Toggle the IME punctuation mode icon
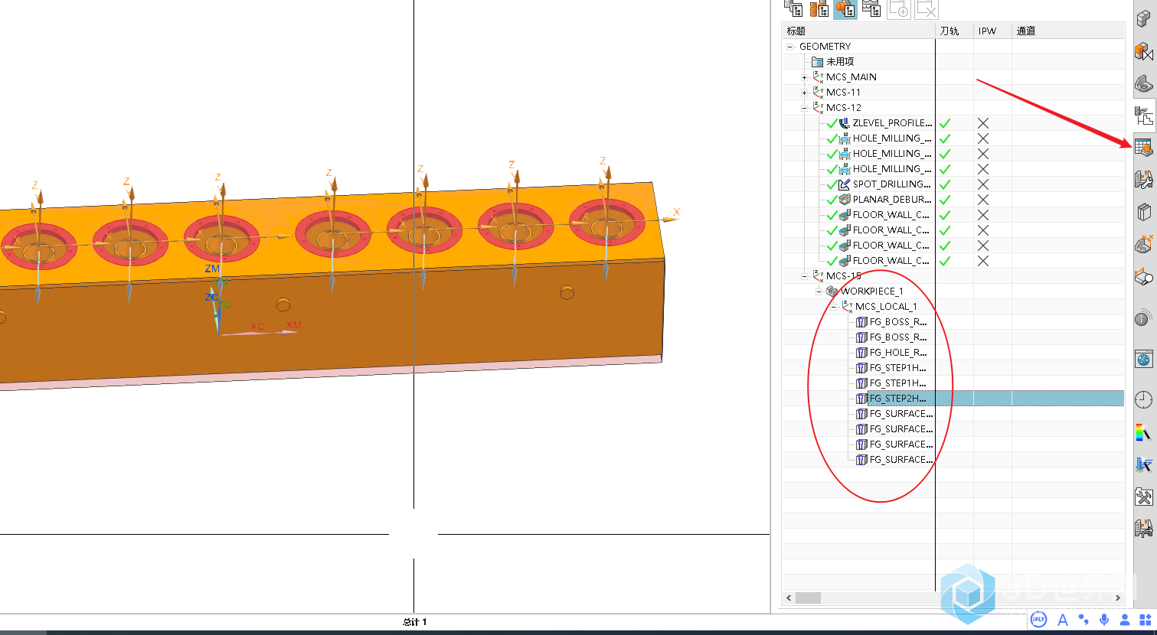1157x635 pixels. pyautogui.click(x=1083, y=620)
